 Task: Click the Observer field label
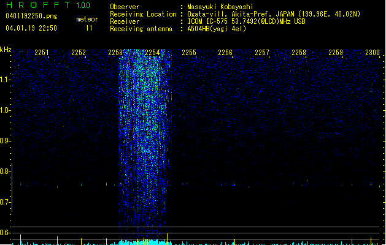click(x=125, y=7)
